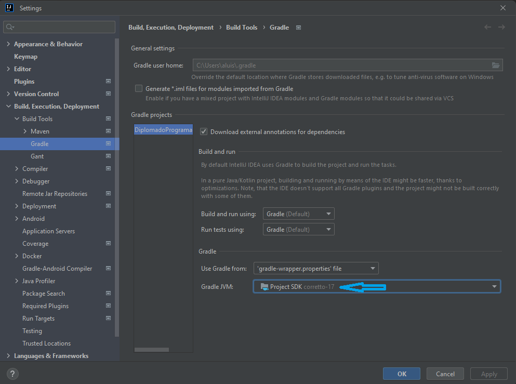Image resolution: width=516 pixels, height=384 pixels.
Task: Click the project-level icon beside Compiler
Action: click(108, 168)
